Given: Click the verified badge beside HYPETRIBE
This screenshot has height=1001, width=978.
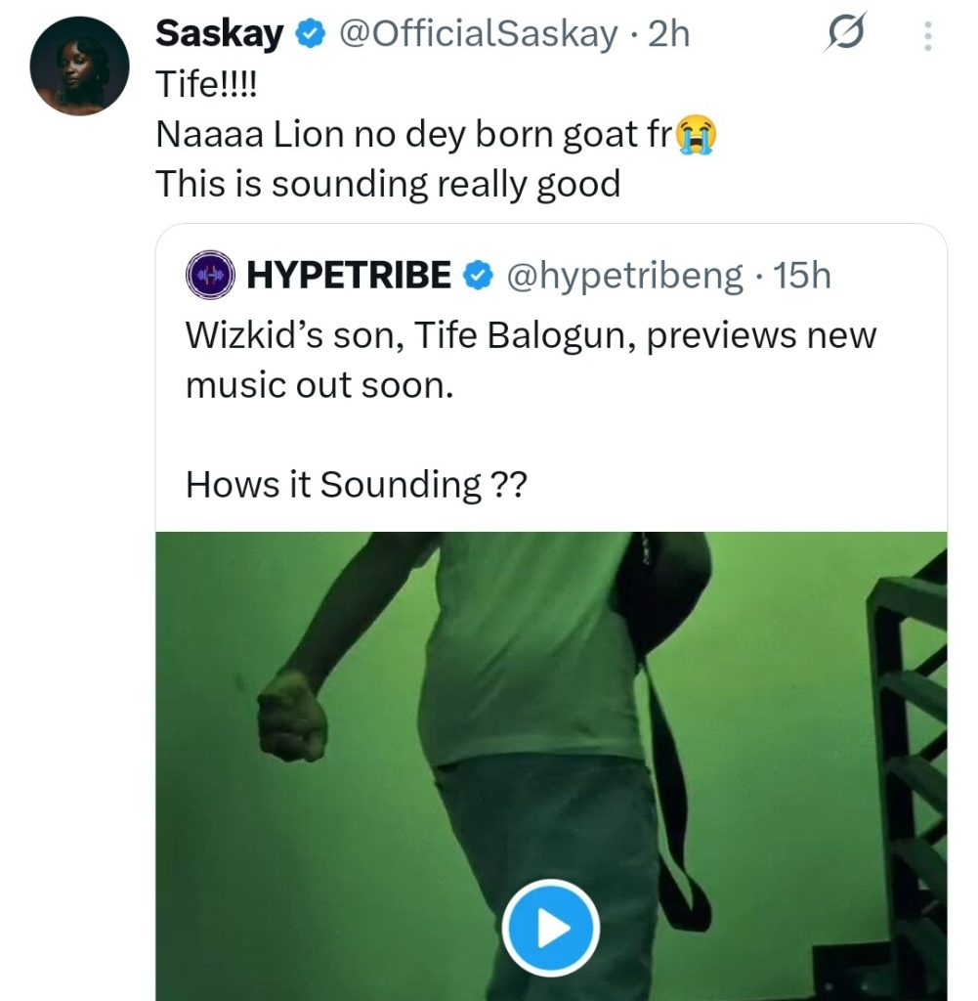Looking at the screenshot, I should click(477, 277).
